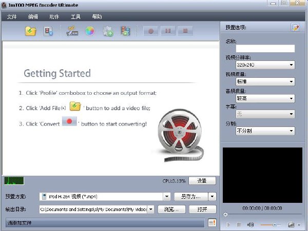Open the 帮助 menu

(97, 17)
